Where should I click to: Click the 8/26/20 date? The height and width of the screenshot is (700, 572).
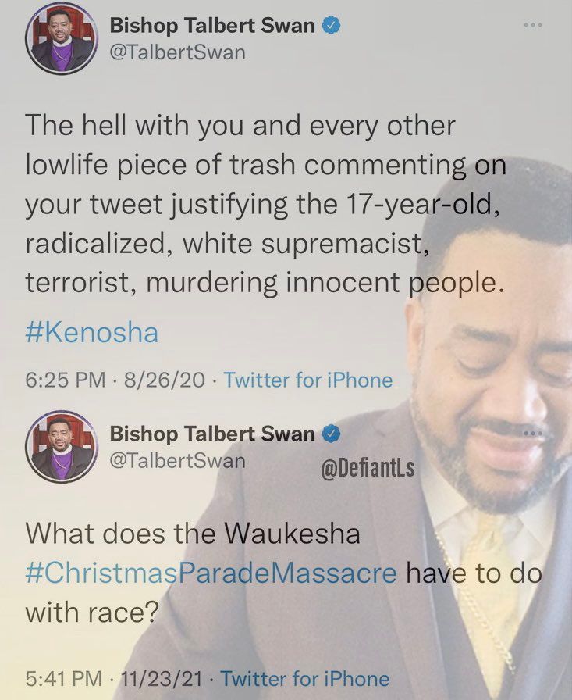point(165,380)
